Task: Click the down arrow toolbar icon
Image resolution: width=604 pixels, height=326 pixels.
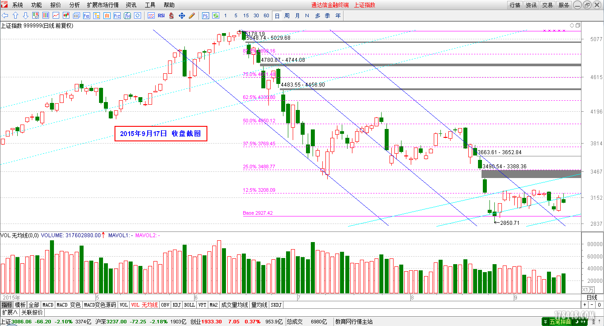Action: point(26,15)
